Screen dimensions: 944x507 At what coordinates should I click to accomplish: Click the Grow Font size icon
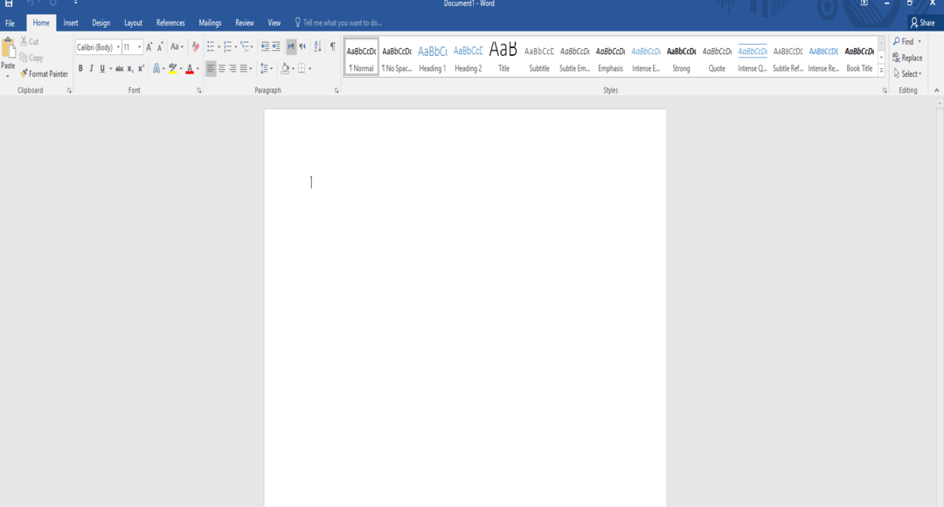pyautogui.click(x=149, y=47)
